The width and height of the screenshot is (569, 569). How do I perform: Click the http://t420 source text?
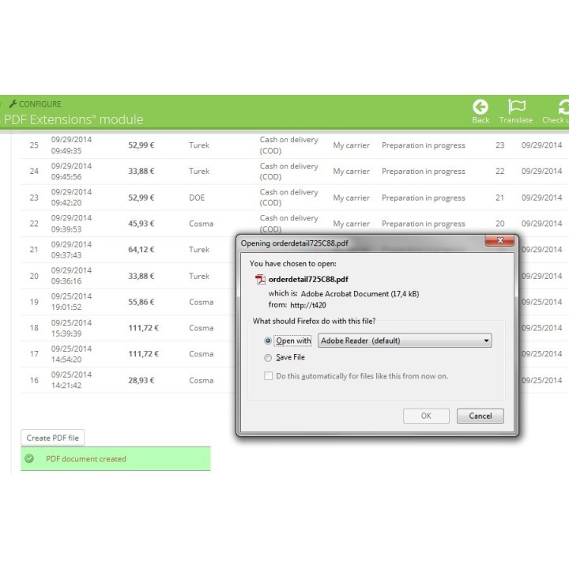(308, 305)
